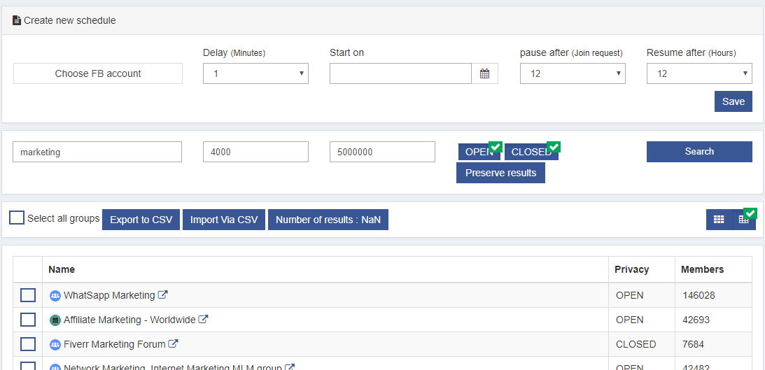The image size is (765, 370).
Task: Expand the Delay minutes dropdown
Action: pyautogui.click(x=255, y=73)
